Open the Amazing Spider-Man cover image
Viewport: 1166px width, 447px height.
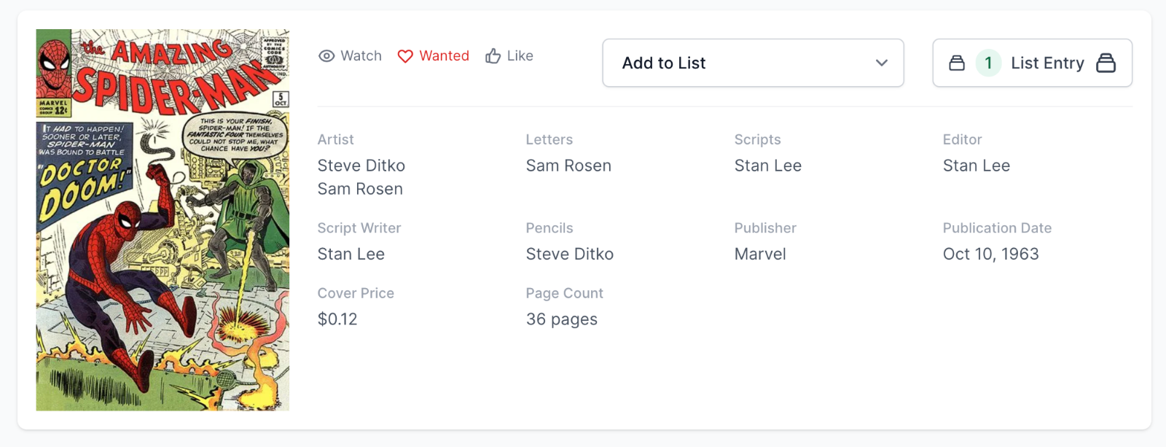(163, 219)
